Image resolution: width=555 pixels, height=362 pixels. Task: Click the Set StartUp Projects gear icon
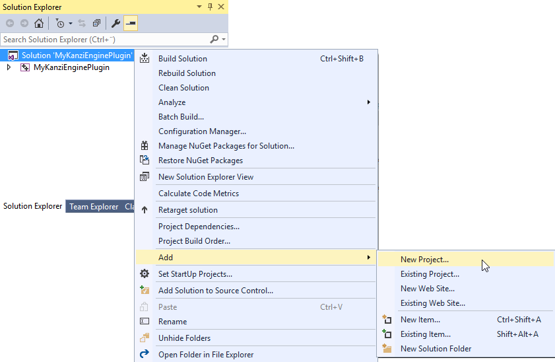(145, 274)
